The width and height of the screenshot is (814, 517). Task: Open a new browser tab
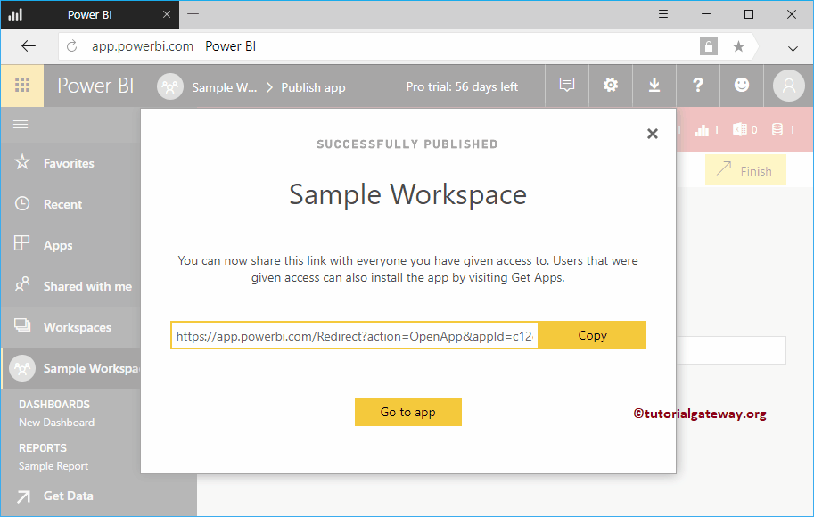tap(193, 14)
